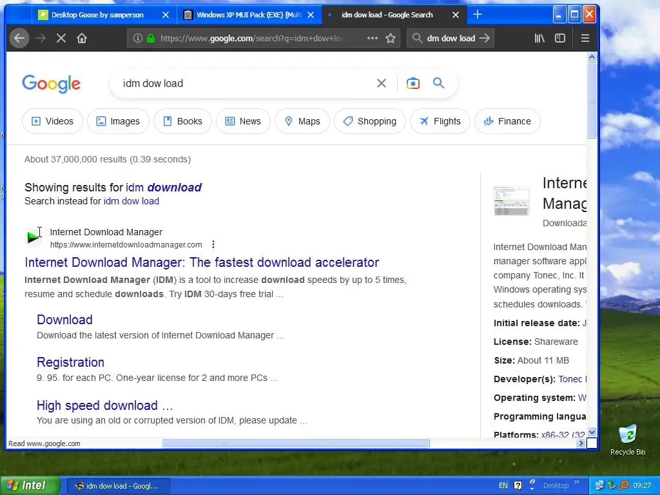Click the 09:27 clock in system tray

click(642, 485)
